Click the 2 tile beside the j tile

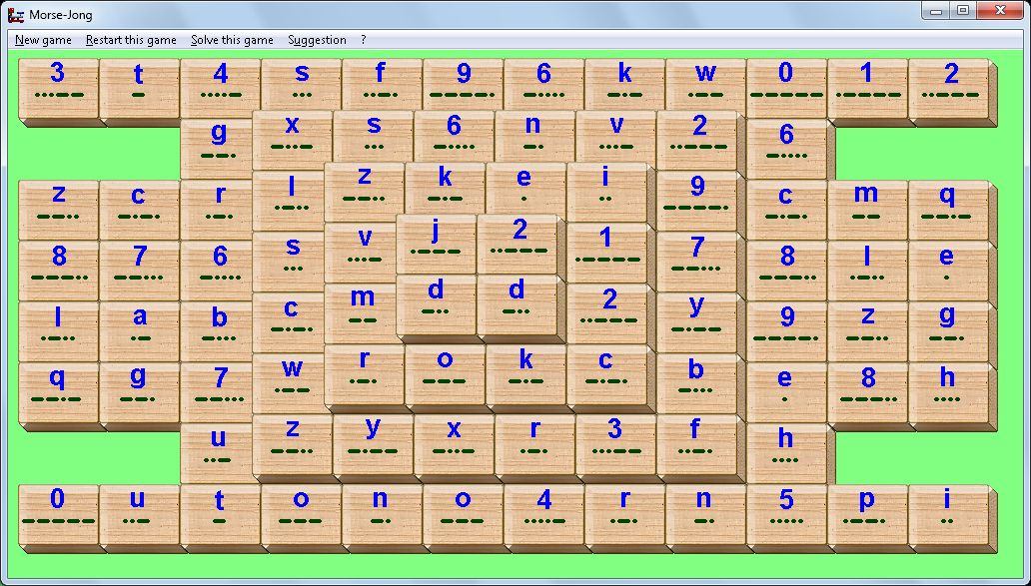[516, 243]
